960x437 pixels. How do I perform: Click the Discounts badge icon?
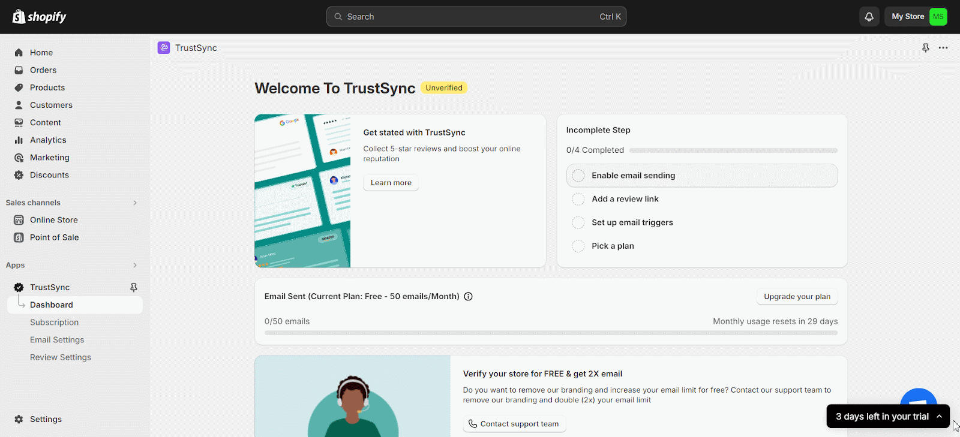[x=19, y=175]
